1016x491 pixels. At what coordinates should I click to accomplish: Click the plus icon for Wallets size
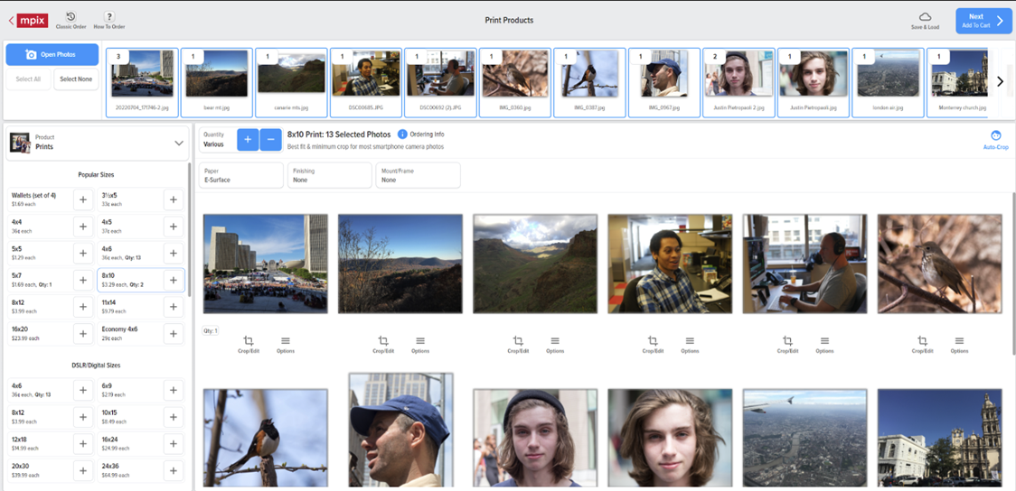tap(83, 200)
